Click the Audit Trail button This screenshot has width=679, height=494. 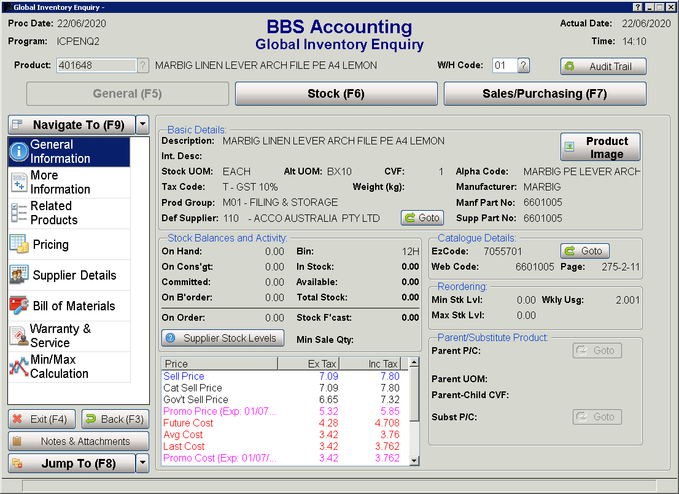coord(603,66)
